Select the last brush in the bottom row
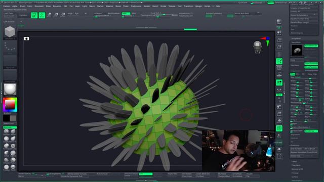The width and height of the screenshot is (324, 182). [13, 167]
